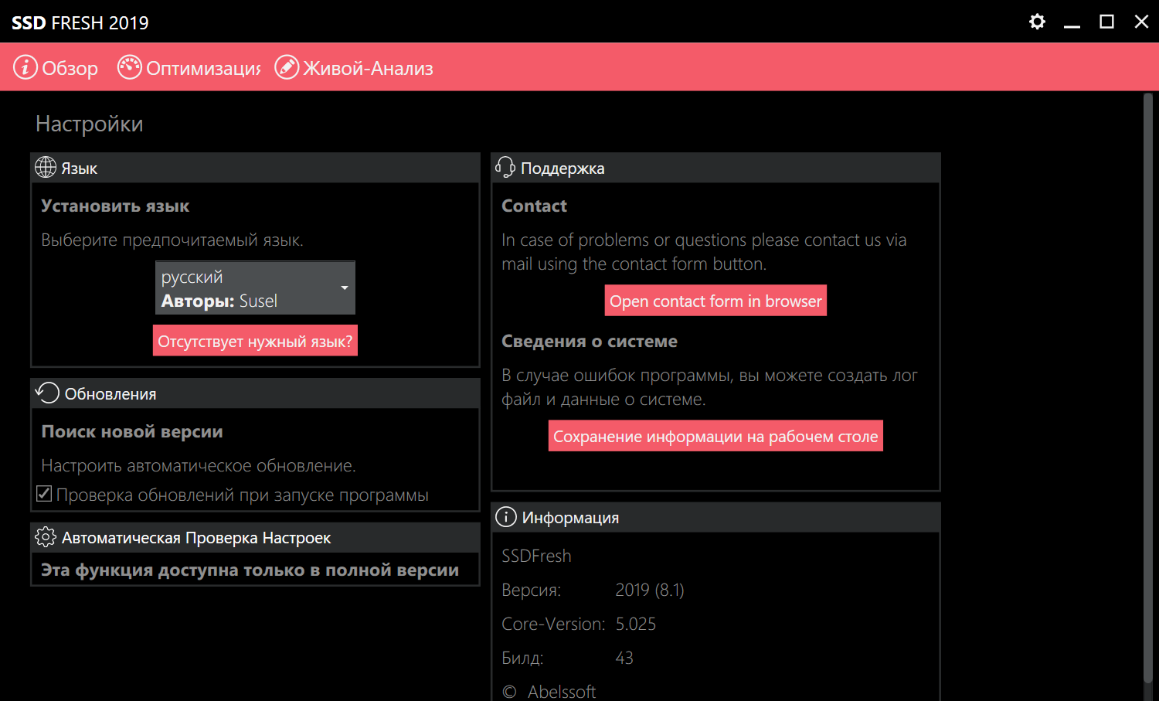Click the Настроить автоматическое обновление text
This screenshot has height=701, width=1159.
pos(199,466)
